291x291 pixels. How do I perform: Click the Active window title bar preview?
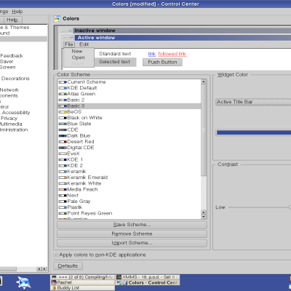[183, 38]
